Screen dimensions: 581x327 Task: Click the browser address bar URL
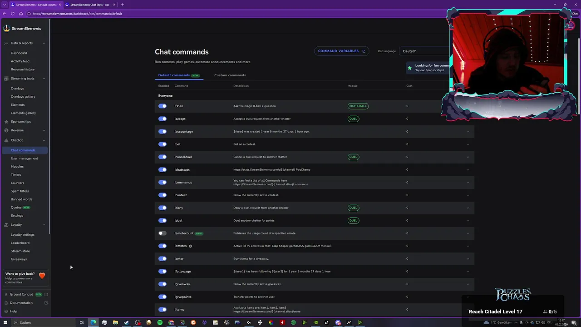tap(77, 14)
